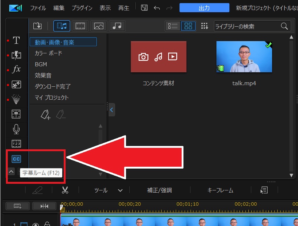Viewport: 298px width, 226px height.
Task: Open the Audio mixing room icon
Action: coord(16,114)
